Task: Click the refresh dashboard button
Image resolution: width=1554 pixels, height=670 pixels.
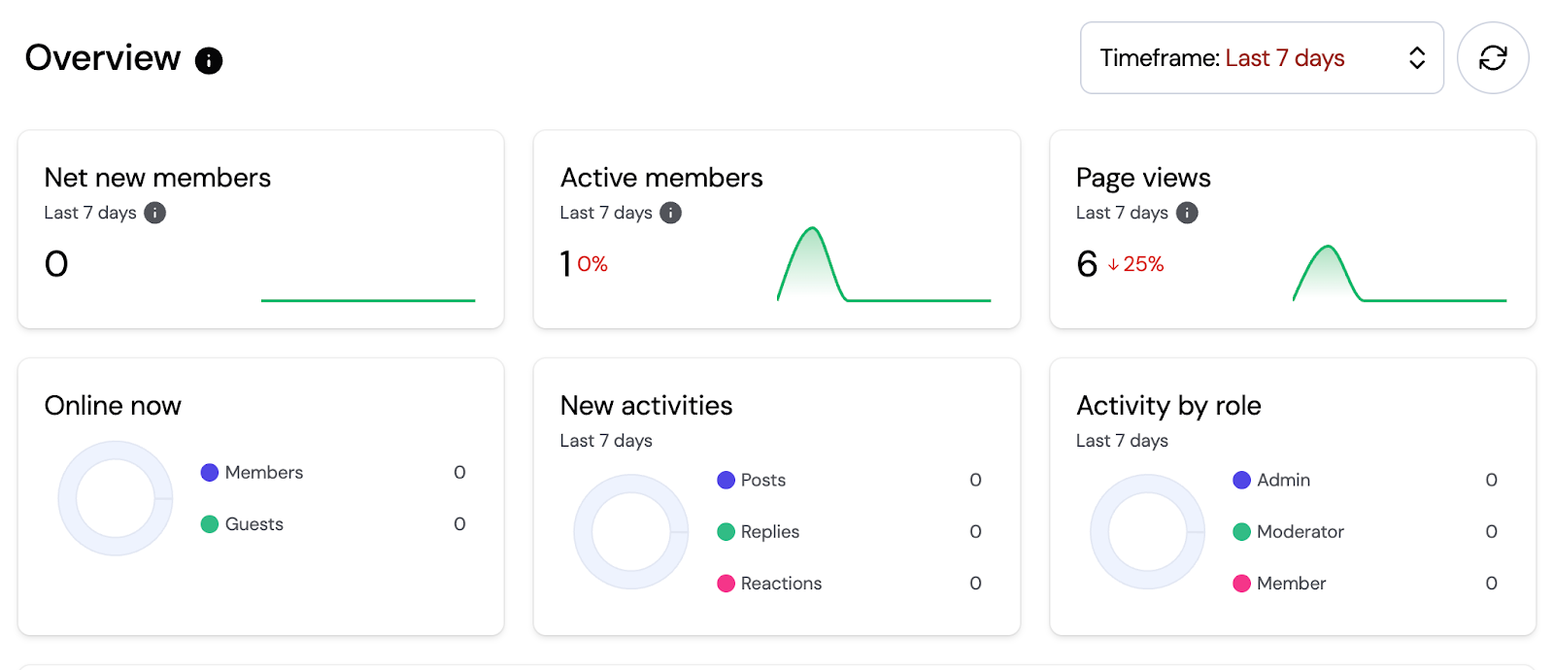Action: coord(1493,58)
